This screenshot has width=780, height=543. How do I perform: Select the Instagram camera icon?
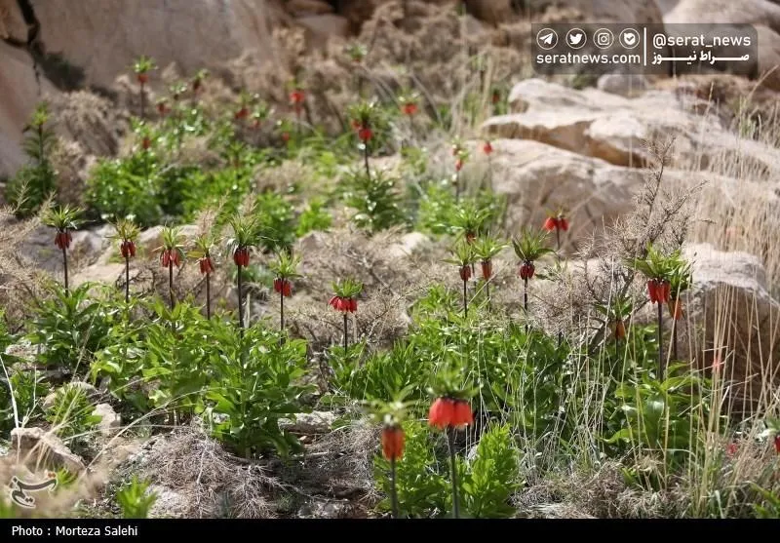603,39
